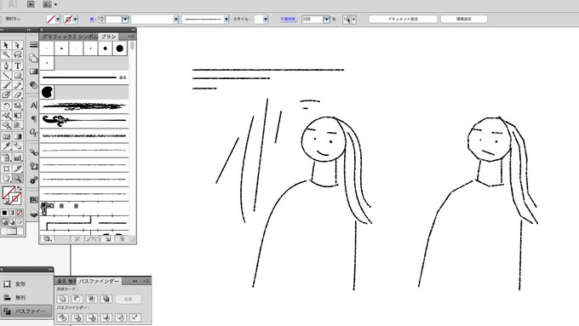Select the Selection (black arrow) tool
The width and height of the screenshot is (579, 326).
[6, 45]
